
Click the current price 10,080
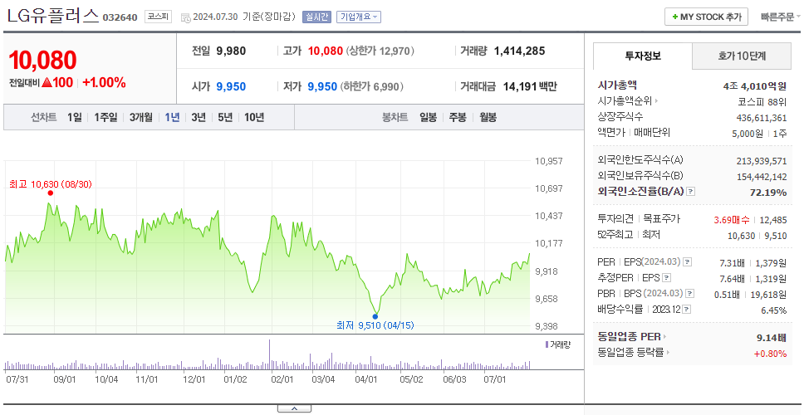42,60
